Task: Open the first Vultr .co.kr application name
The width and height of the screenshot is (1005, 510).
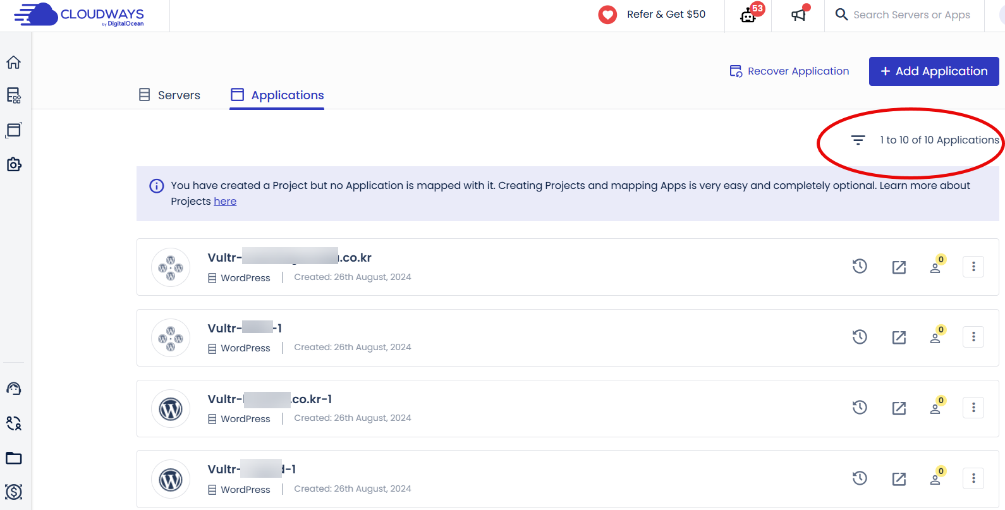Action: coord(289,258)
